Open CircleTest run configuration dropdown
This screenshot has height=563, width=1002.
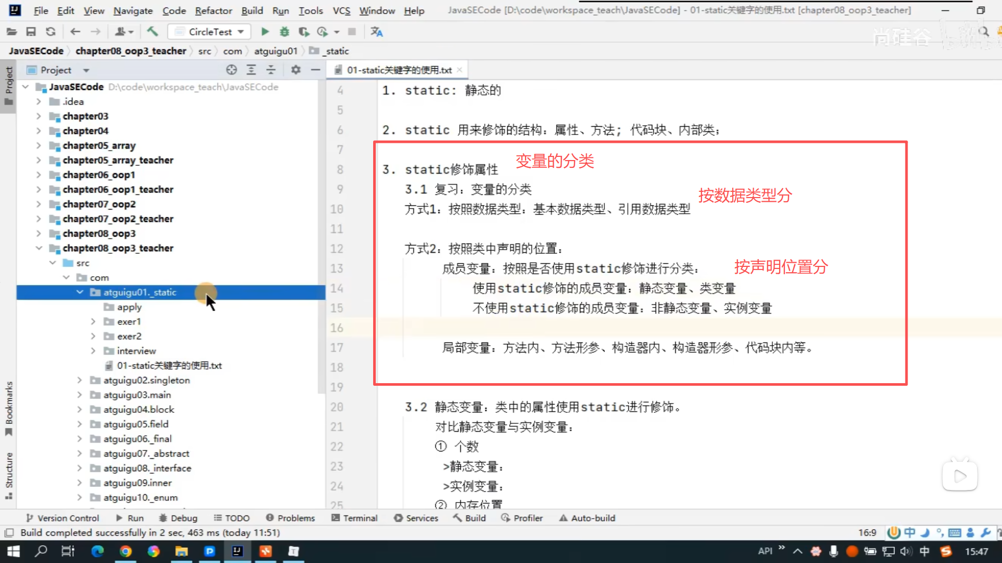(209, 32)
